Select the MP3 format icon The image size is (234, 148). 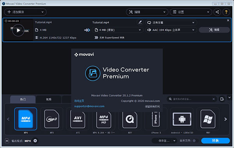pos(51,119)
